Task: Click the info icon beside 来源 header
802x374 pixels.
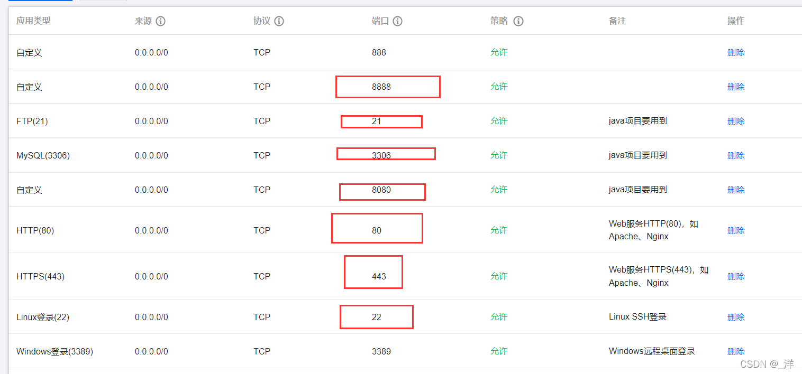Action: [161, 21]
